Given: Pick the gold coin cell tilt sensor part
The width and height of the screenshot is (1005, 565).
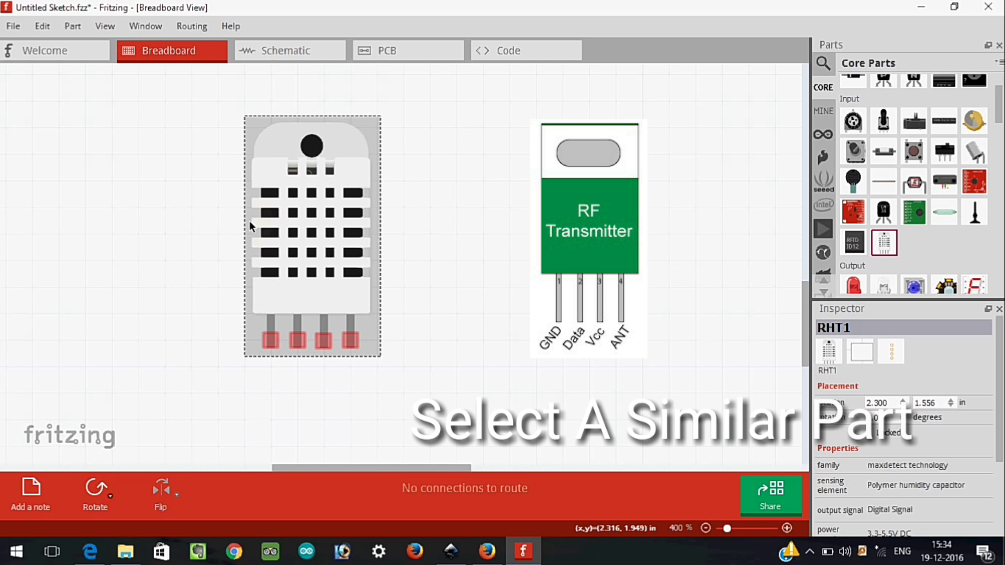Looking at the screenshot, I should 974,121.
